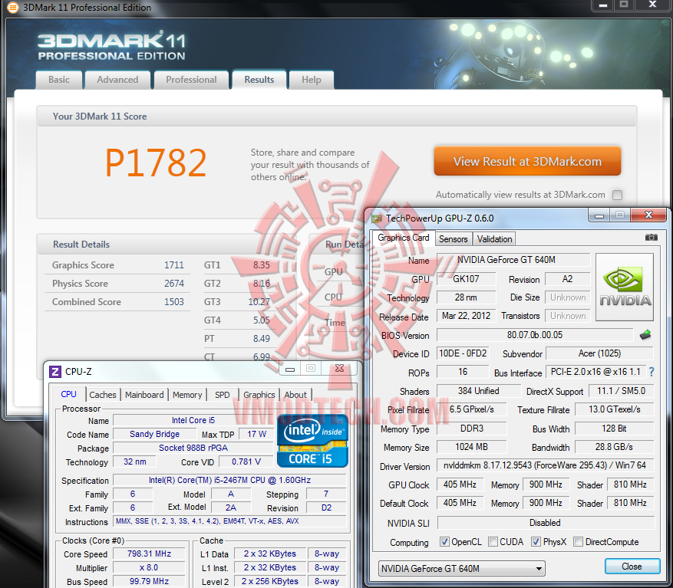673x588 pixels.
Task: Select the Results tab in 3DMark
Action: (259, 80)
